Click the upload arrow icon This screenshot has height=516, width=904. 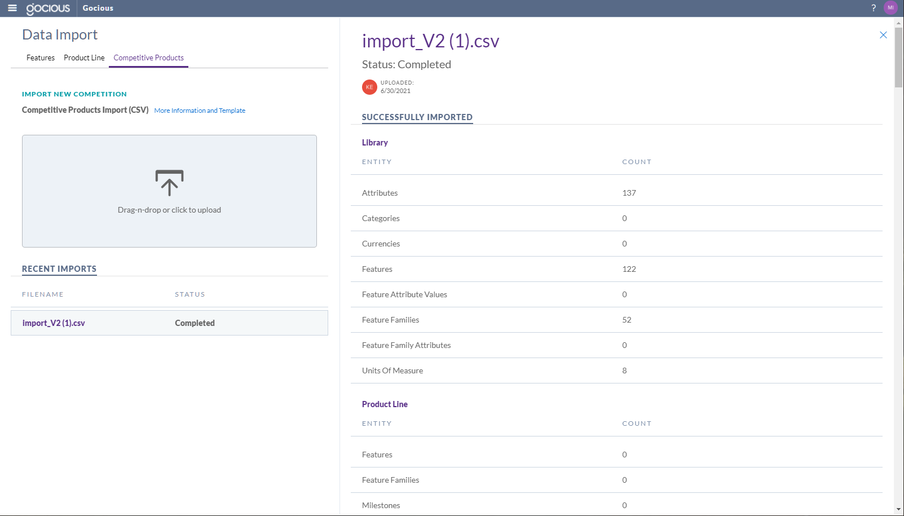[169, 183]
